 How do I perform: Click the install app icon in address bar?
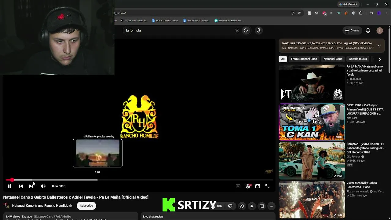(x=292, y=13)
